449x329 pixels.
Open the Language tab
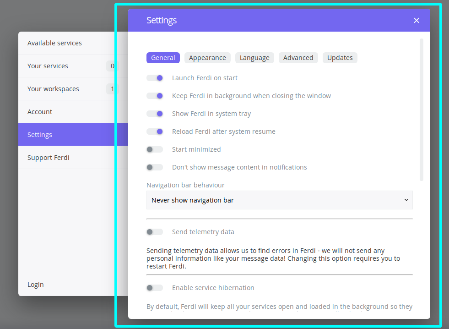point(254,58)
